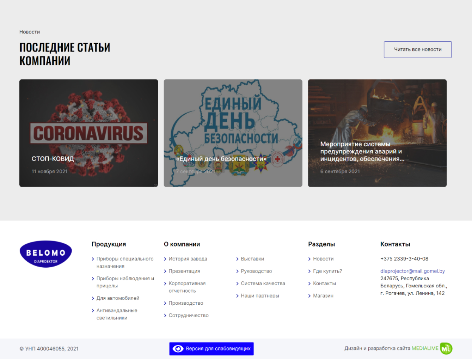Click the 'Новости' label above the heading
The width and height of the screenshot is (472, 361).
[x=29, y=32]
